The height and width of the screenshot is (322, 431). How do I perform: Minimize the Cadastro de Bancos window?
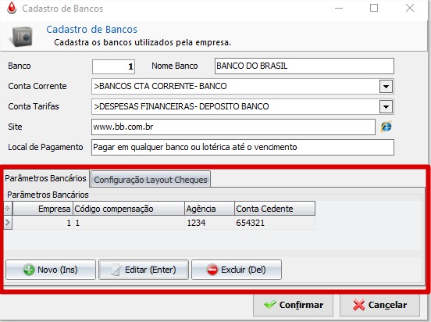339,8
